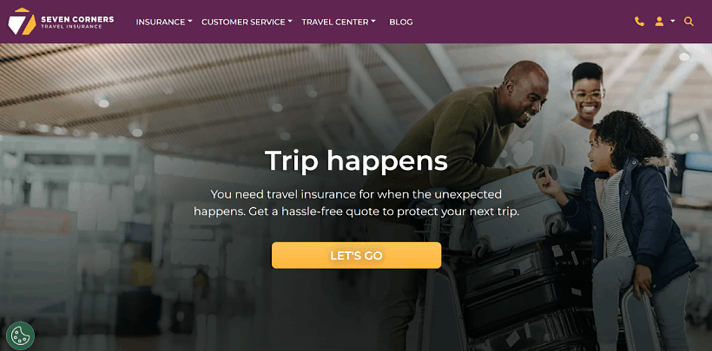712x351 pixels.
Task: Expand the Insurance dropdown arrow
Action: 190,22
